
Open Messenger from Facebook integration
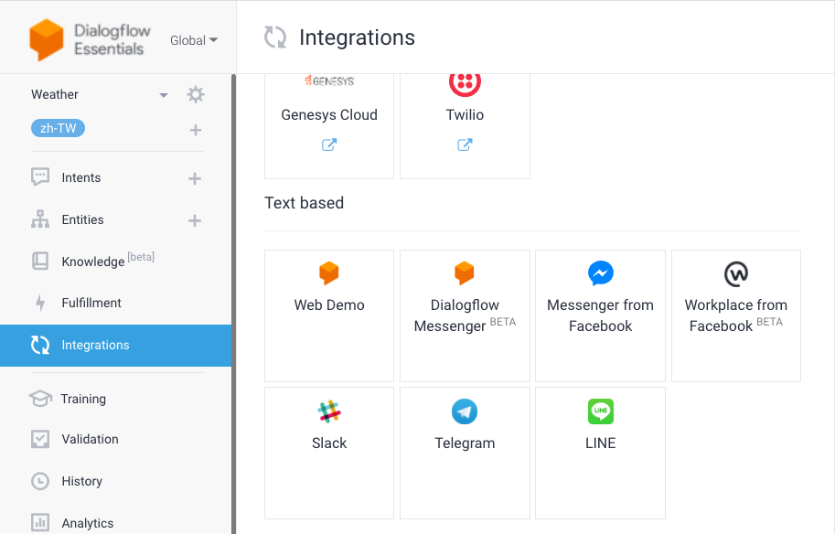point(600,315)
